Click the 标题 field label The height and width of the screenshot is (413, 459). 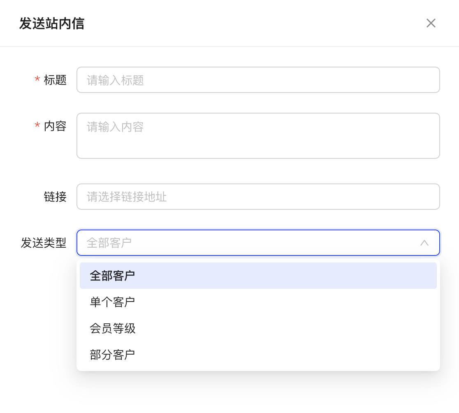tap(55, 80)
